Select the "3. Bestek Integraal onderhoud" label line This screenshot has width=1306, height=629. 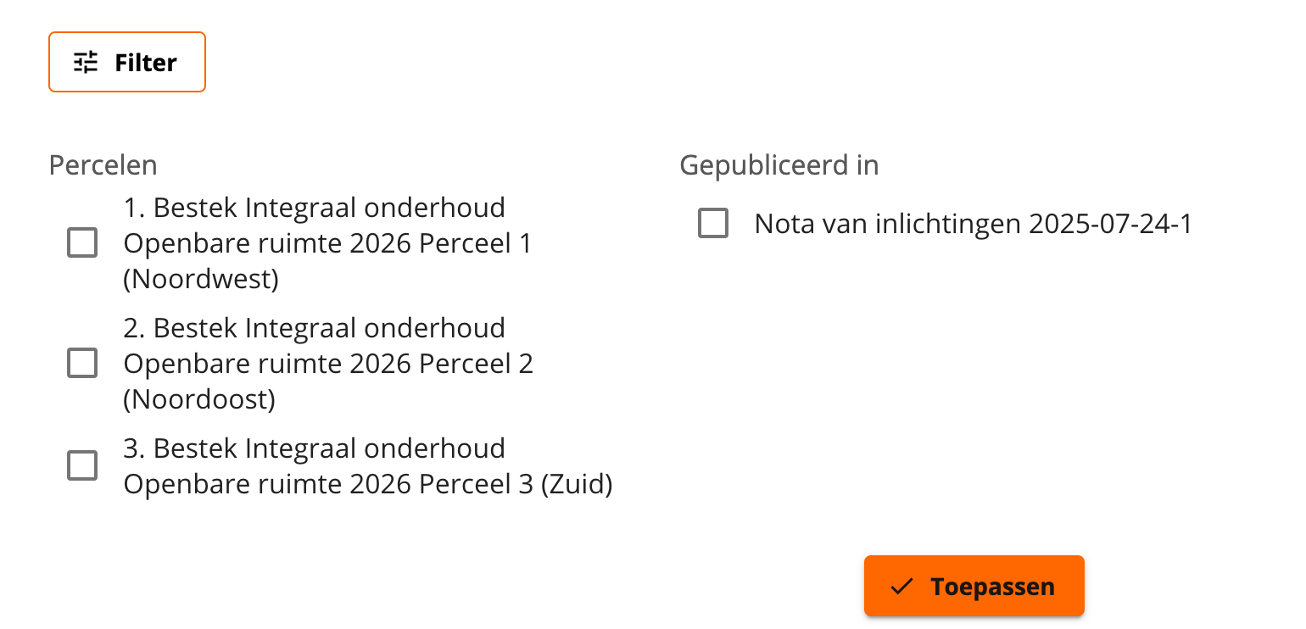pyautogui.click(x=314, y=448)
